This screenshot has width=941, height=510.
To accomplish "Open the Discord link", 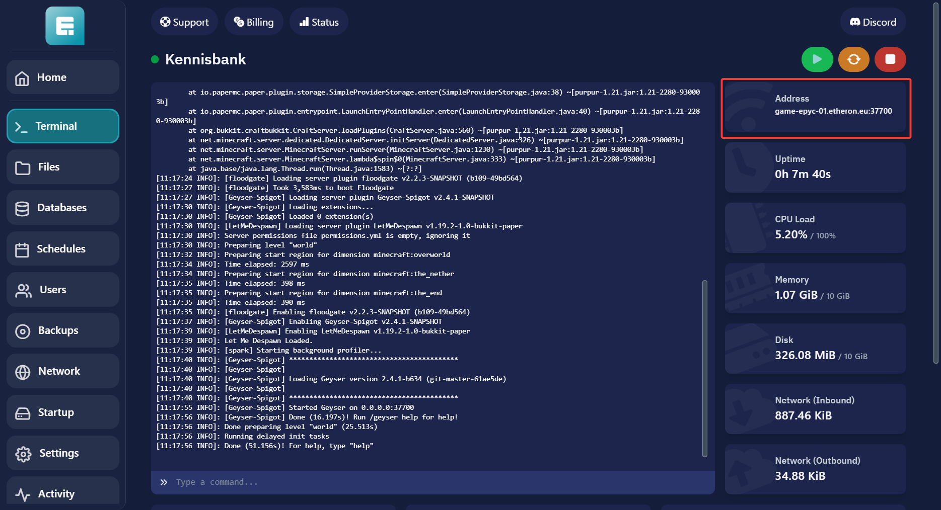I will click(873, 22).
